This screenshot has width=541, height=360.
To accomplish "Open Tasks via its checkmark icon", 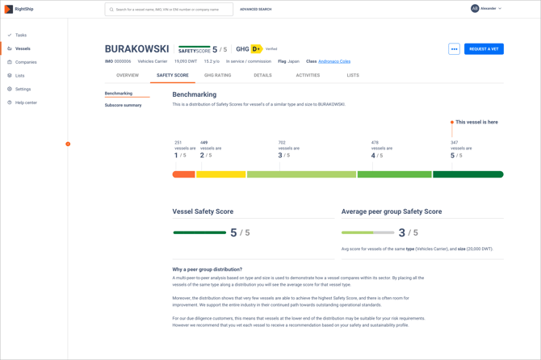I will [10, 36].
